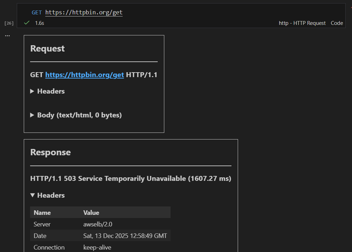Click the Request heading
Viewport: 352px width, 252px height.
pos(48,49)
